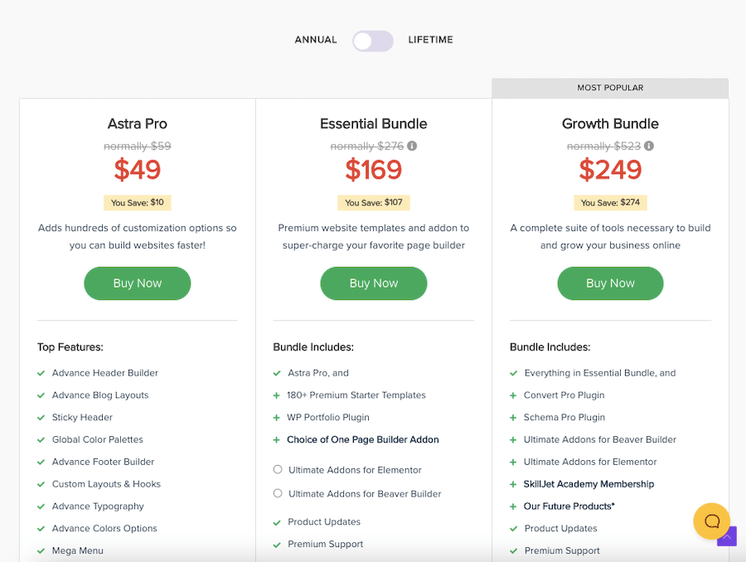The image size is (746, 562).
Task: Expand SkillJet Academy Membership details
Action: click(589, 484)
